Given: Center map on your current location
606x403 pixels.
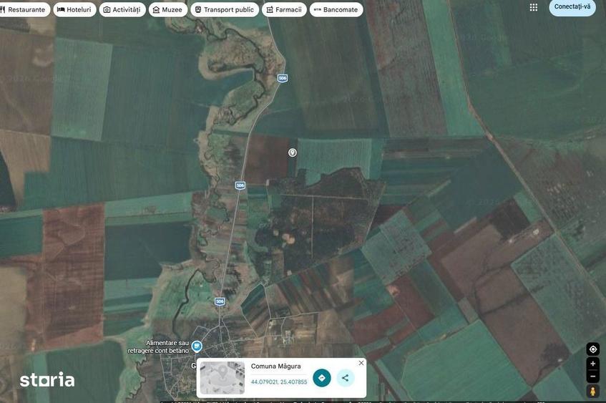Looking at the screenshot, I should (592, 349).
